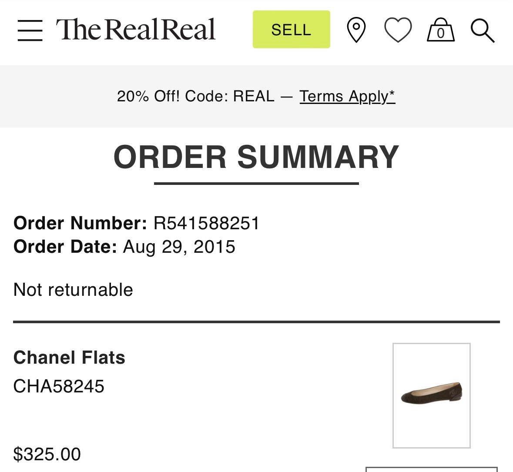
Task: Tap the SELL button
Action: 291,30
